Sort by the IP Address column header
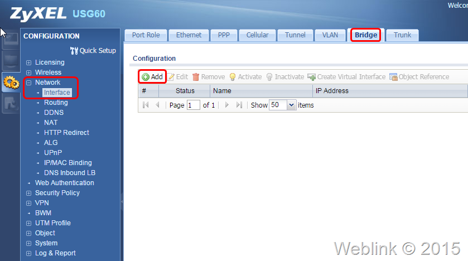This screenshot has width=468, height=261. pos(390,91)
